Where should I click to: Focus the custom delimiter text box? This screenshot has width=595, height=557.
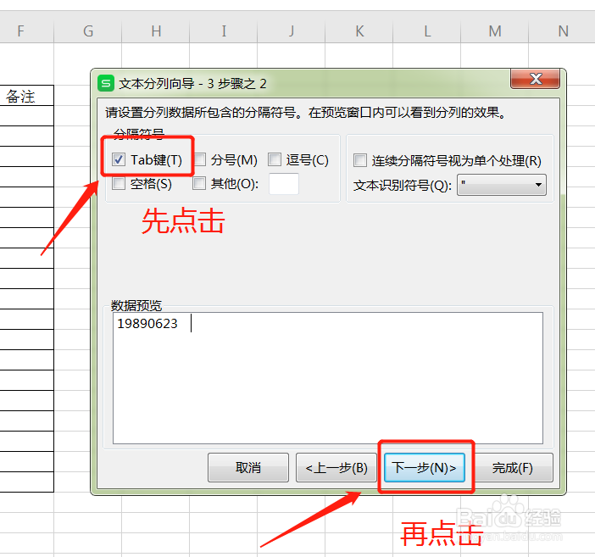click(284, 184)
